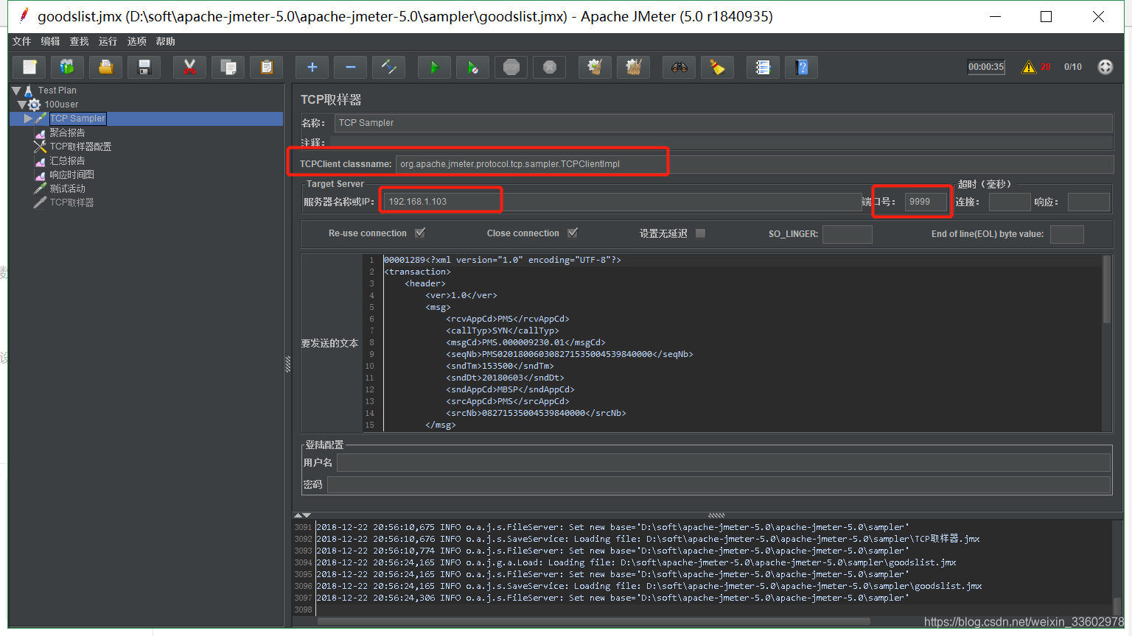Click End of line(EOL) byte value field
The height and width of the screenshot is (636, 1132).
[x=1066, y=234]
